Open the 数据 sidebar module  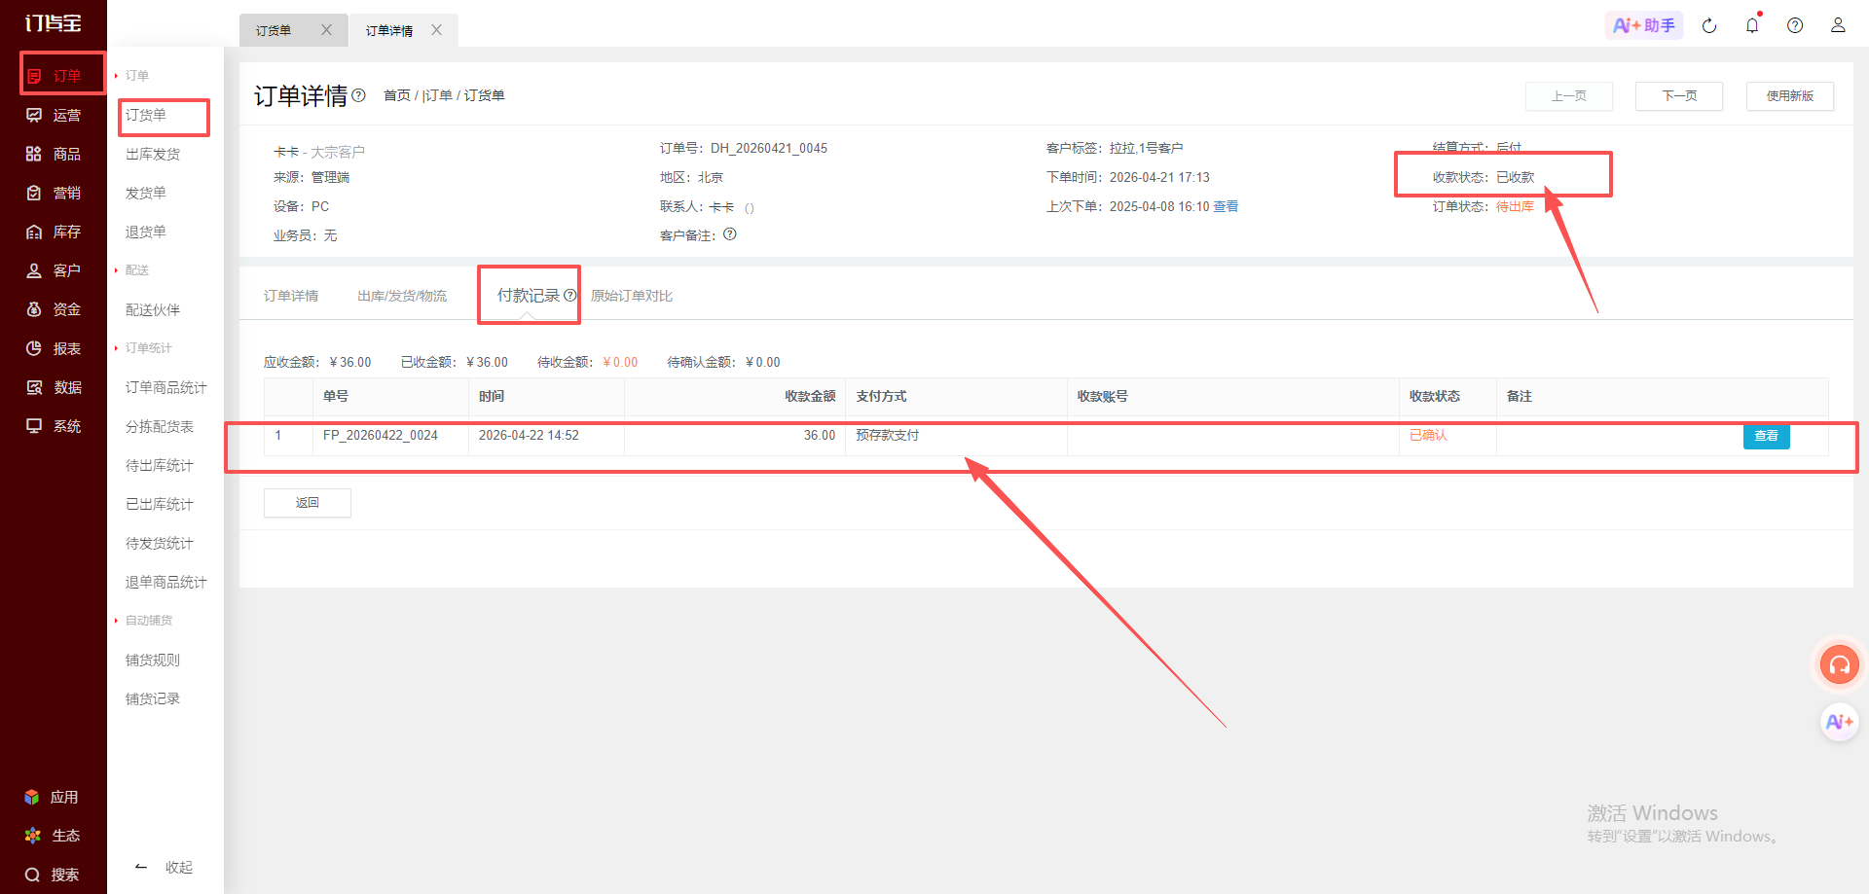click(x=54, y=387)
